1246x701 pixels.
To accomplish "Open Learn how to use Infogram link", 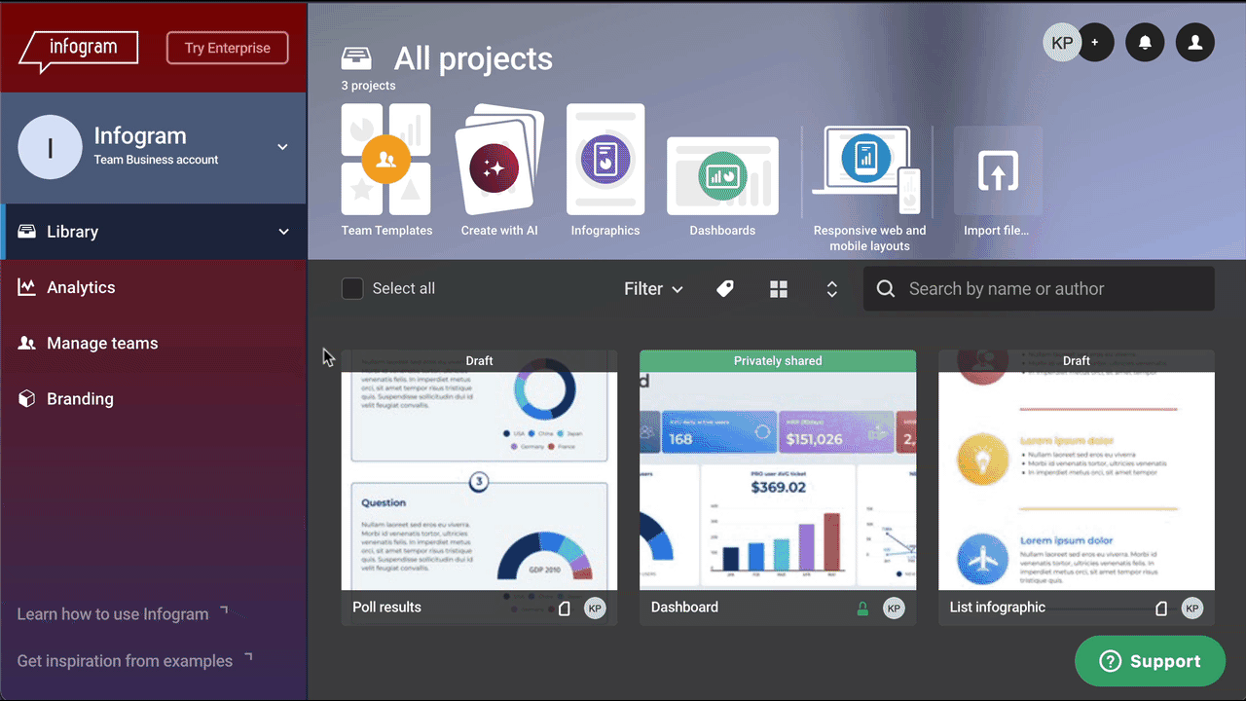I will [x=123, y=613].
